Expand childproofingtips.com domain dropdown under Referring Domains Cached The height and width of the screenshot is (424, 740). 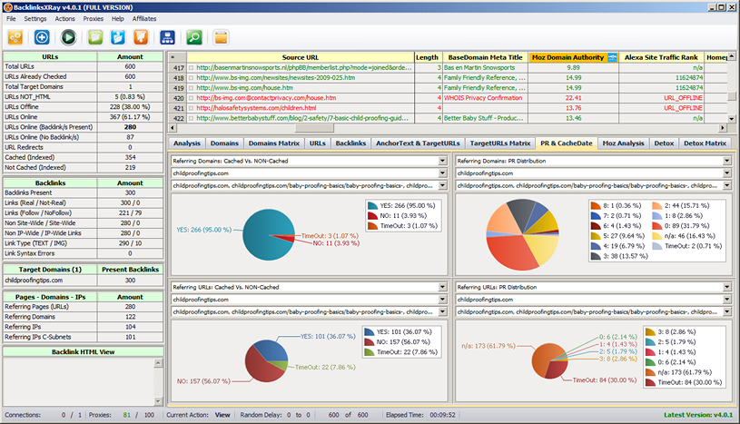coord(442,173)
